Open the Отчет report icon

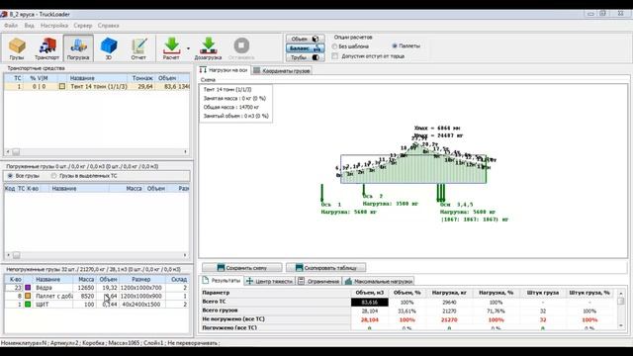[x=138, y=48]
